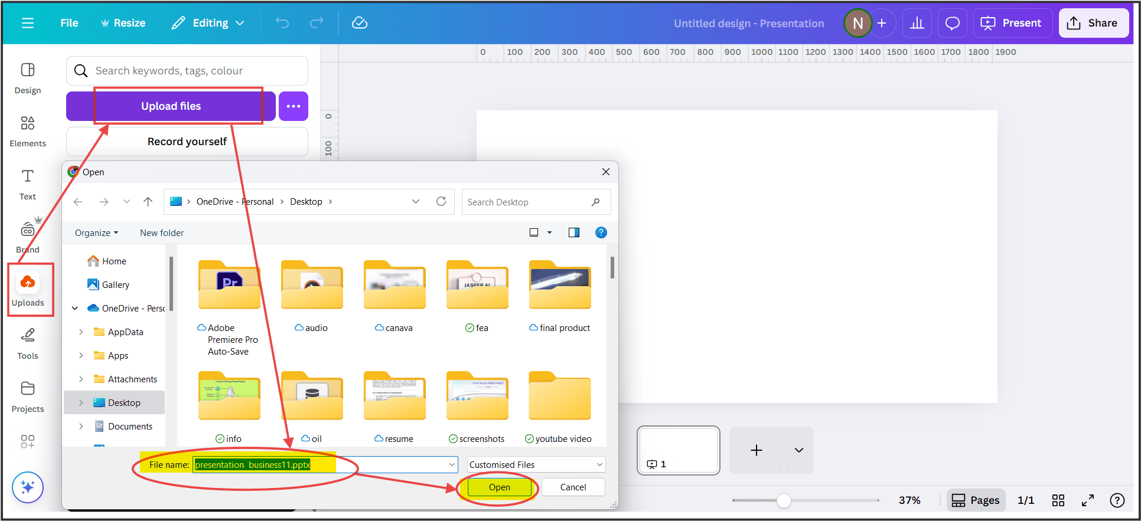Switch to grid view of pages
The height and width of the screenshot is (521, 1141).
[x=1058, y=500]
